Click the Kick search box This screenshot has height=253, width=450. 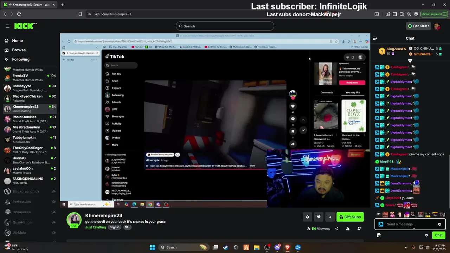(225, 26)
